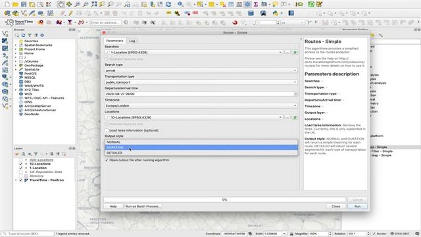The width and height of the screenshot is (421, 237).
Task: Select DURATION output style option
Action: tap(201, 147)
